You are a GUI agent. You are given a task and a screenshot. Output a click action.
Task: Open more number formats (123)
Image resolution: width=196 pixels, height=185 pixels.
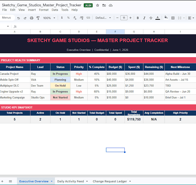pos(88,18)
